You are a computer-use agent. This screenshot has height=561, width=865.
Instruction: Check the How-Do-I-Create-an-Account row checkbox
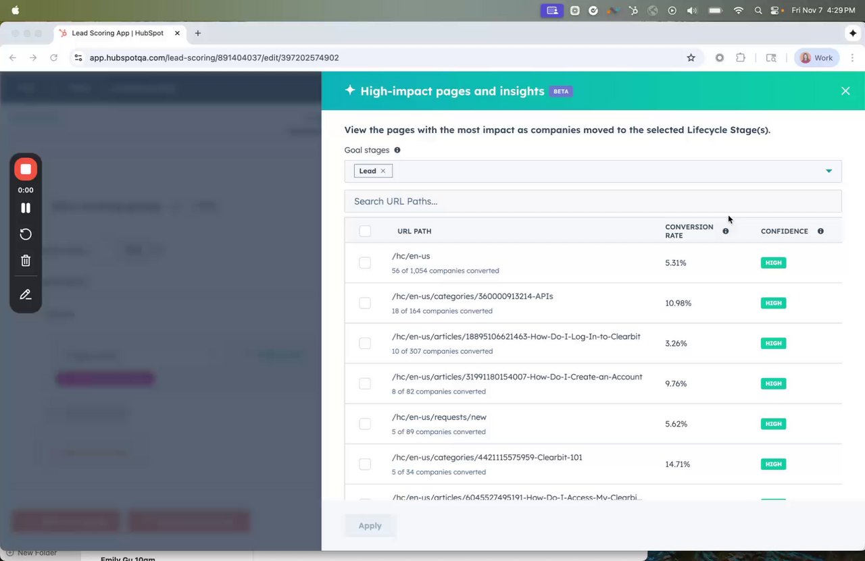(365, 383)
